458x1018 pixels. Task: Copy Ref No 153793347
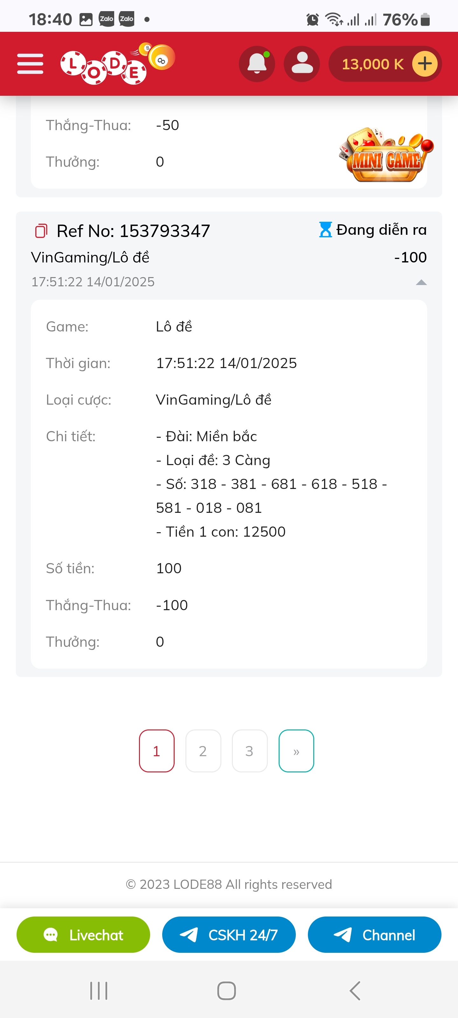coord(41,231)
